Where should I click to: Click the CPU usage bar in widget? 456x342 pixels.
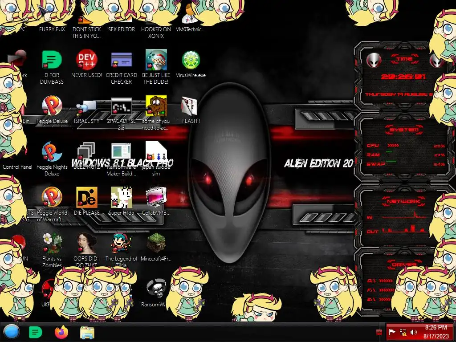tap(393, 146)
